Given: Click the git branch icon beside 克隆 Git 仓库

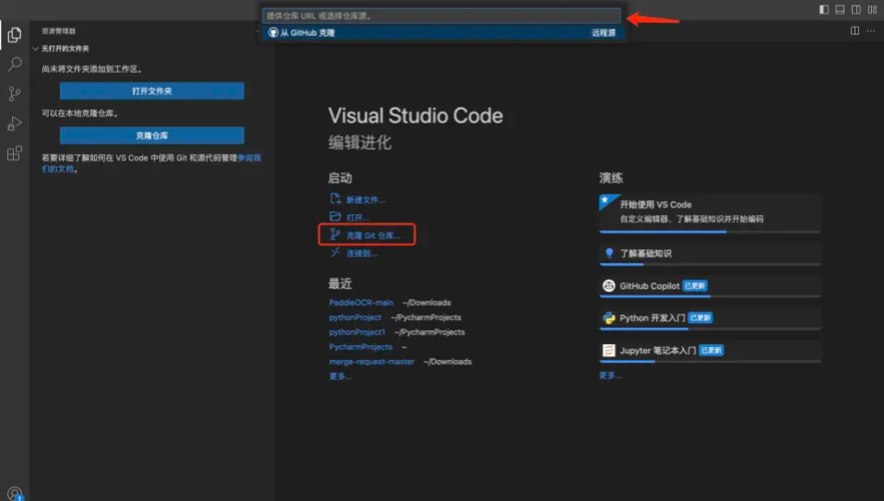Looking at the screenshot, I should [x=335, y=233].
